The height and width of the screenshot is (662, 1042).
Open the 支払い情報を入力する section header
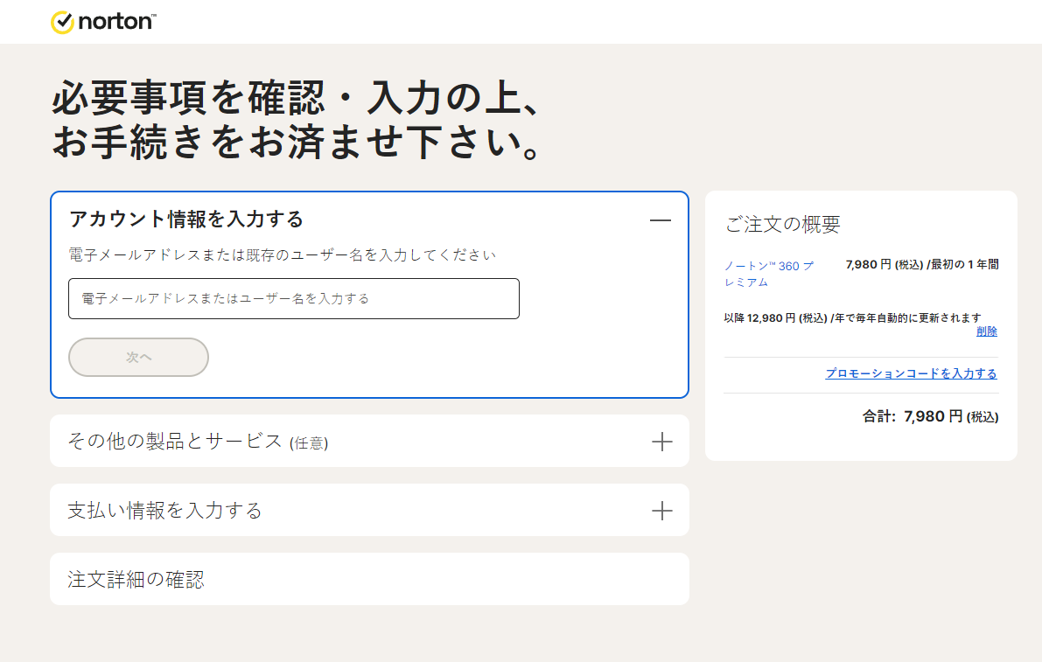point(369,510)
